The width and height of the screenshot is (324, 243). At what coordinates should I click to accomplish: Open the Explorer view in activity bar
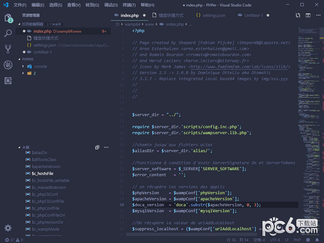pos(8,18)
